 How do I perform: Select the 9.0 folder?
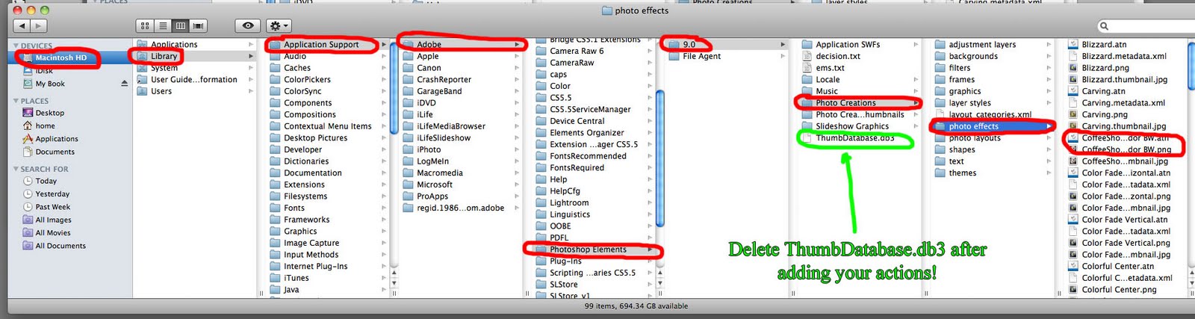(x=689, y=44)
